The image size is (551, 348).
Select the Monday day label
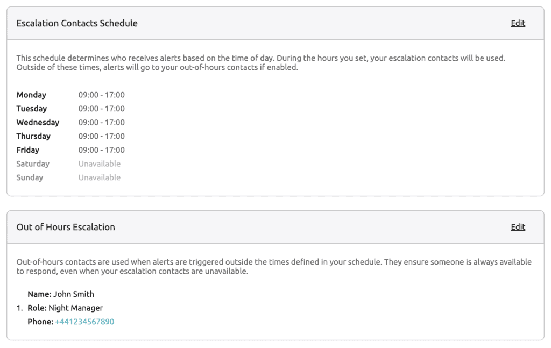point(31,95)
